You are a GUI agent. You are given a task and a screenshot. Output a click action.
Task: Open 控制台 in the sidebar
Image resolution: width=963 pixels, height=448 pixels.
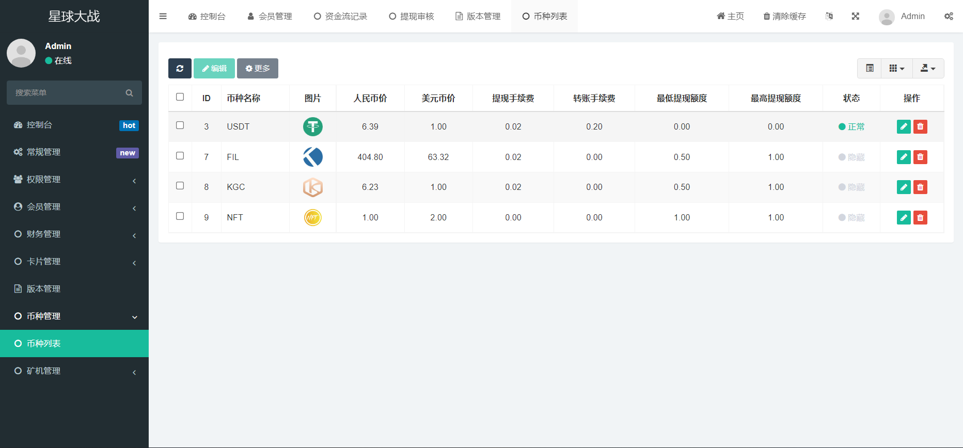(74, 125)
